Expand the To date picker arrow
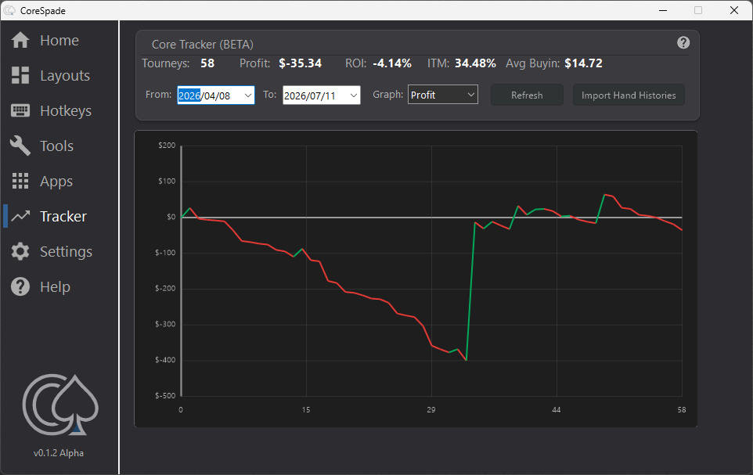This screenshot has height=475, width=753. [354, 95]
